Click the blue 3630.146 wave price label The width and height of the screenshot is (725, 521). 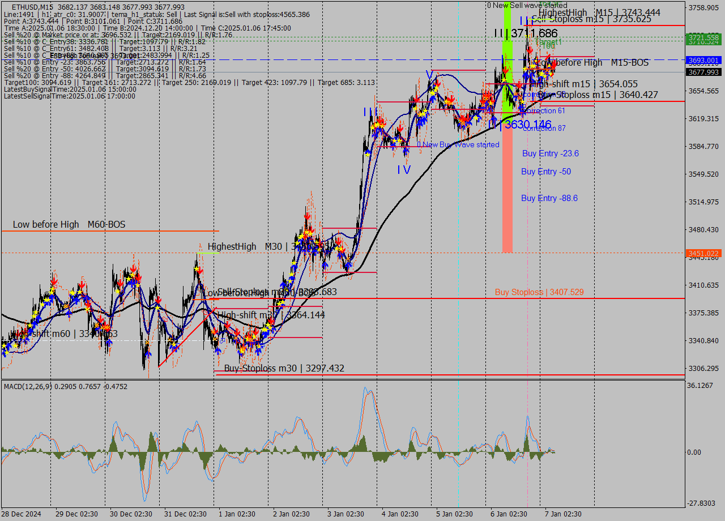tap(528, 125)
